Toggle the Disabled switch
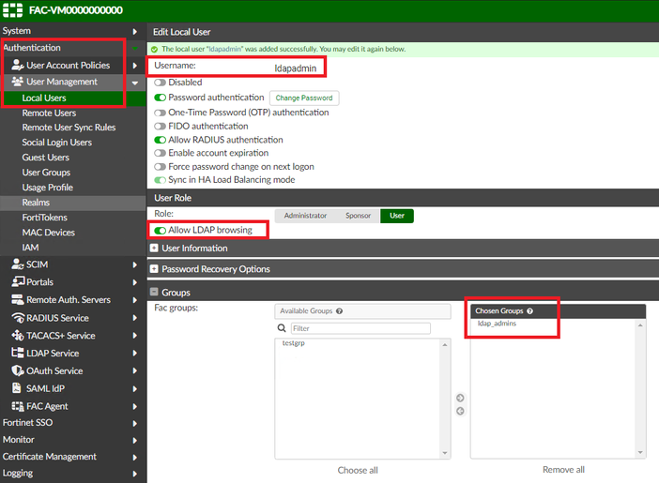The height and width of the screenshot is (483, 659). click(160, 83)
